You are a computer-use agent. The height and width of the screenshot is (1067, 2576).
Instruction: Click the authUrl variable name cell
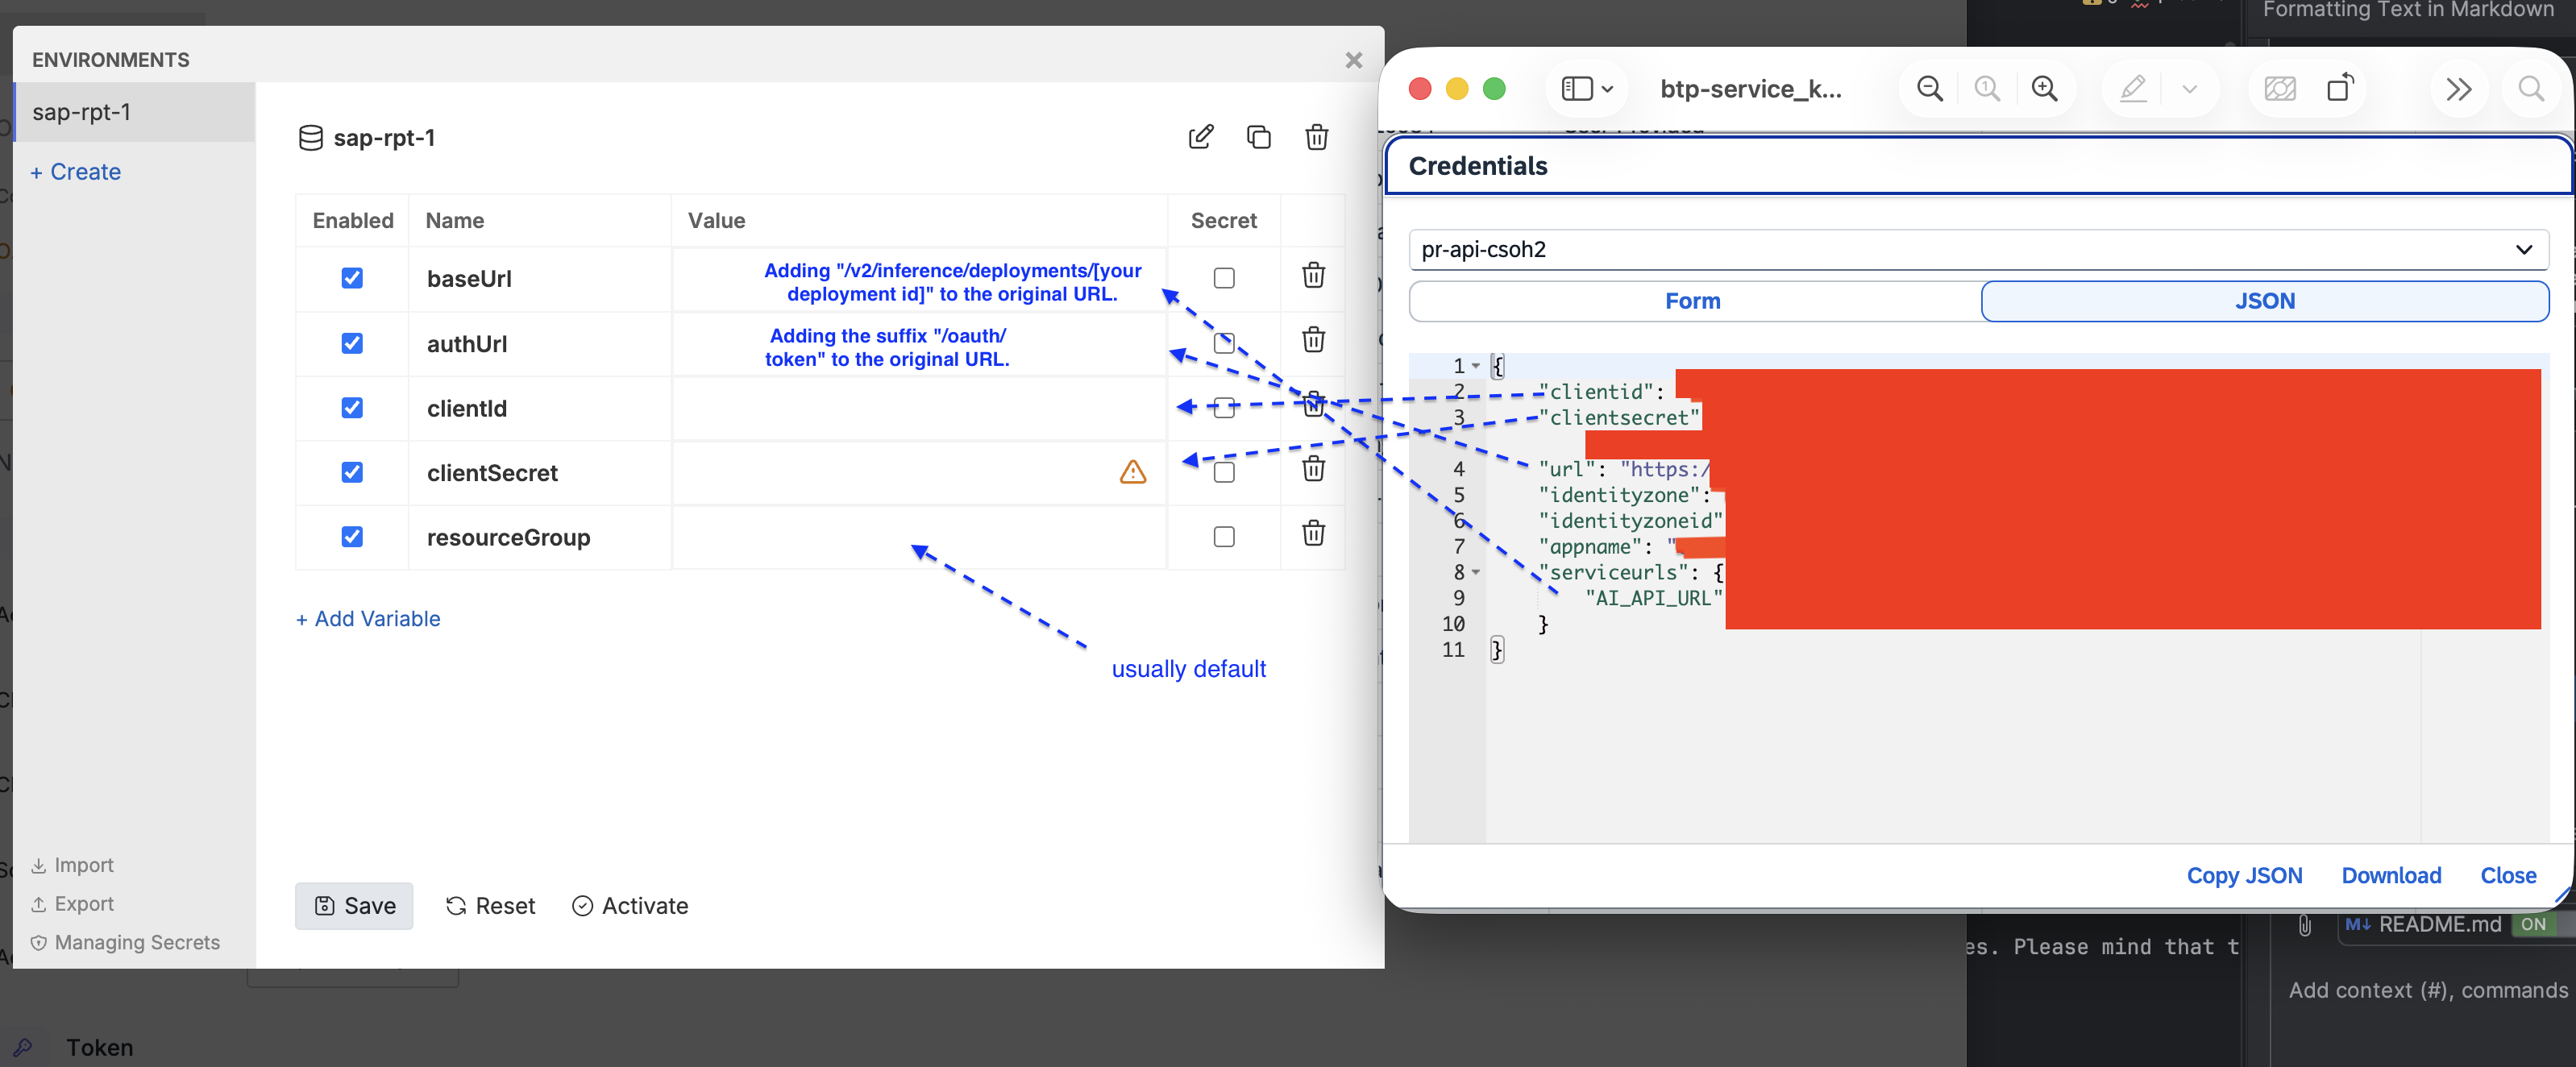[539, 344]
